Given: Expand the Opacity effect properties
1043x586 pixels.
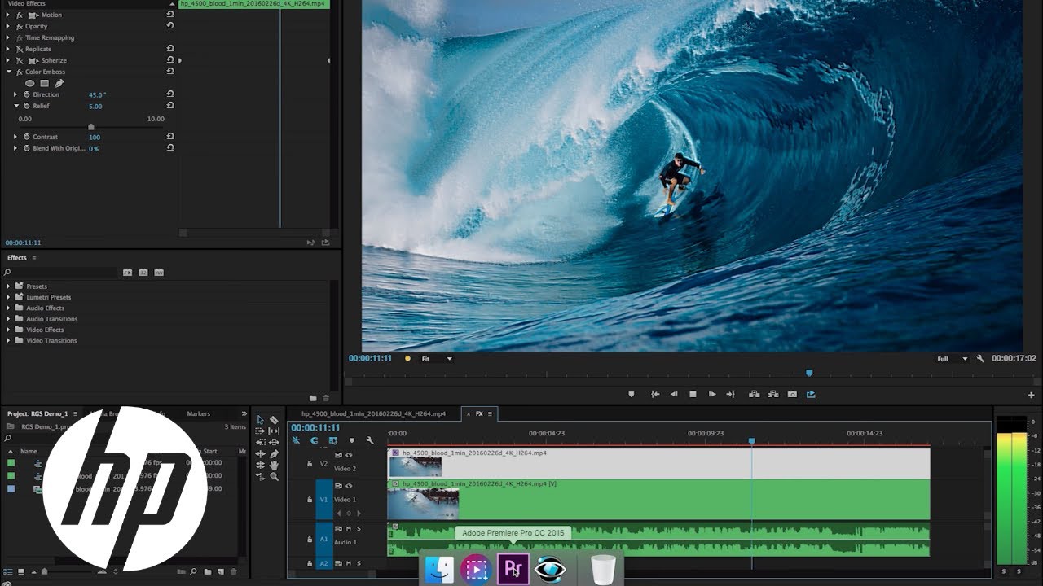Looking at the screenshot, I should point(8,26).
